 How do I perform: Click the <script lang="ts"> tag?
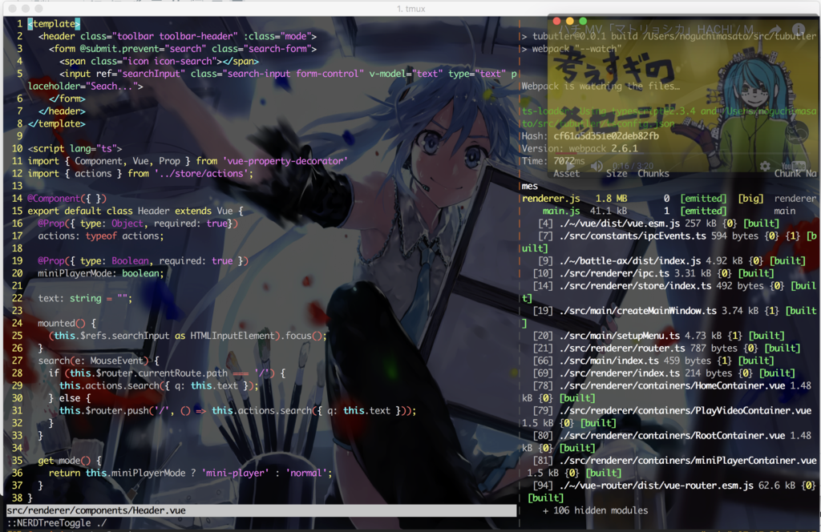click(x=75, y=148)
